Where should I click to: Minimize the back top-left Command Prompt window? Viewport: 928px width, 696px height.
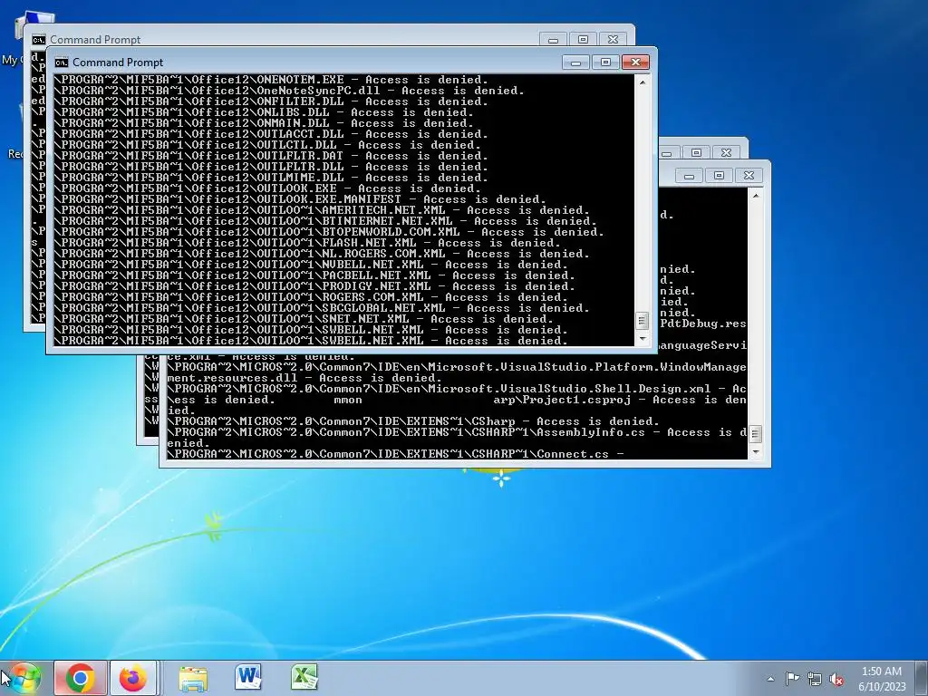pyautogui.click(x=553, y=40)
